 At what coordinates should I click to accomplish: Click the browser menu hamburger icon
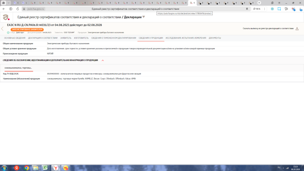point(279,3)
